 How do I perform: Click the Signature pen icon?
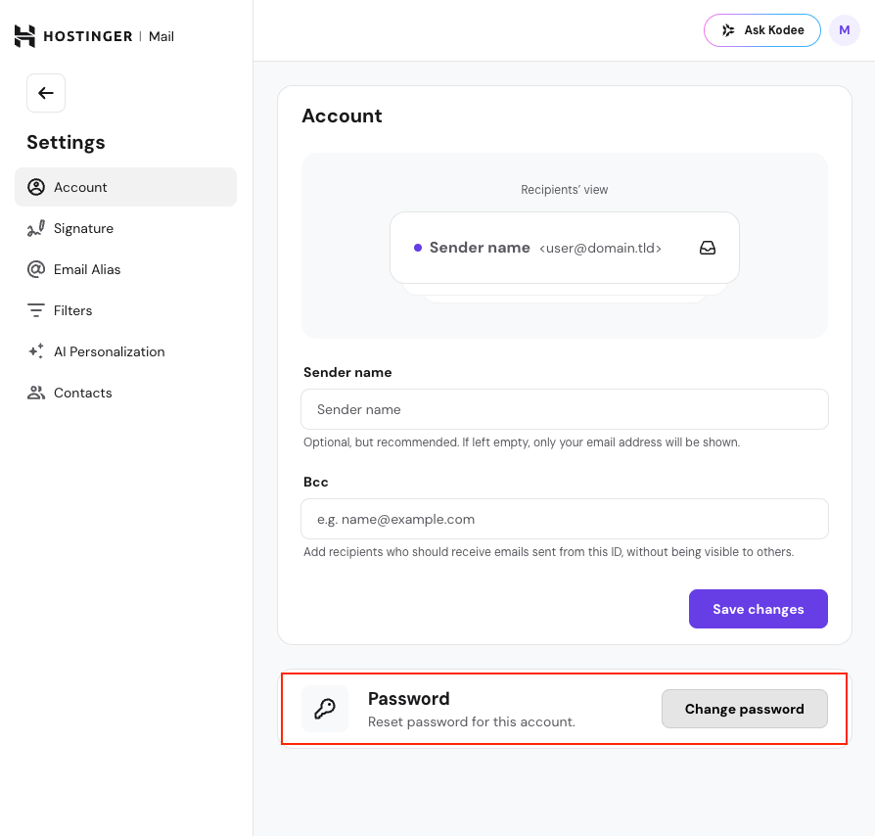(x=36, y=228)
